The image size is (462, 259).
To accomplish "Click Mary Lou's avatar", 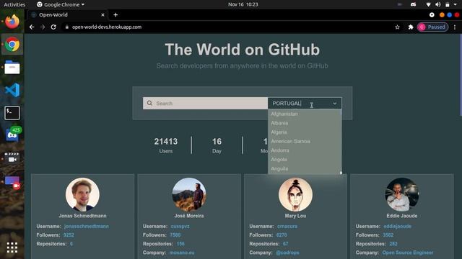I will (x=295, y=194).
